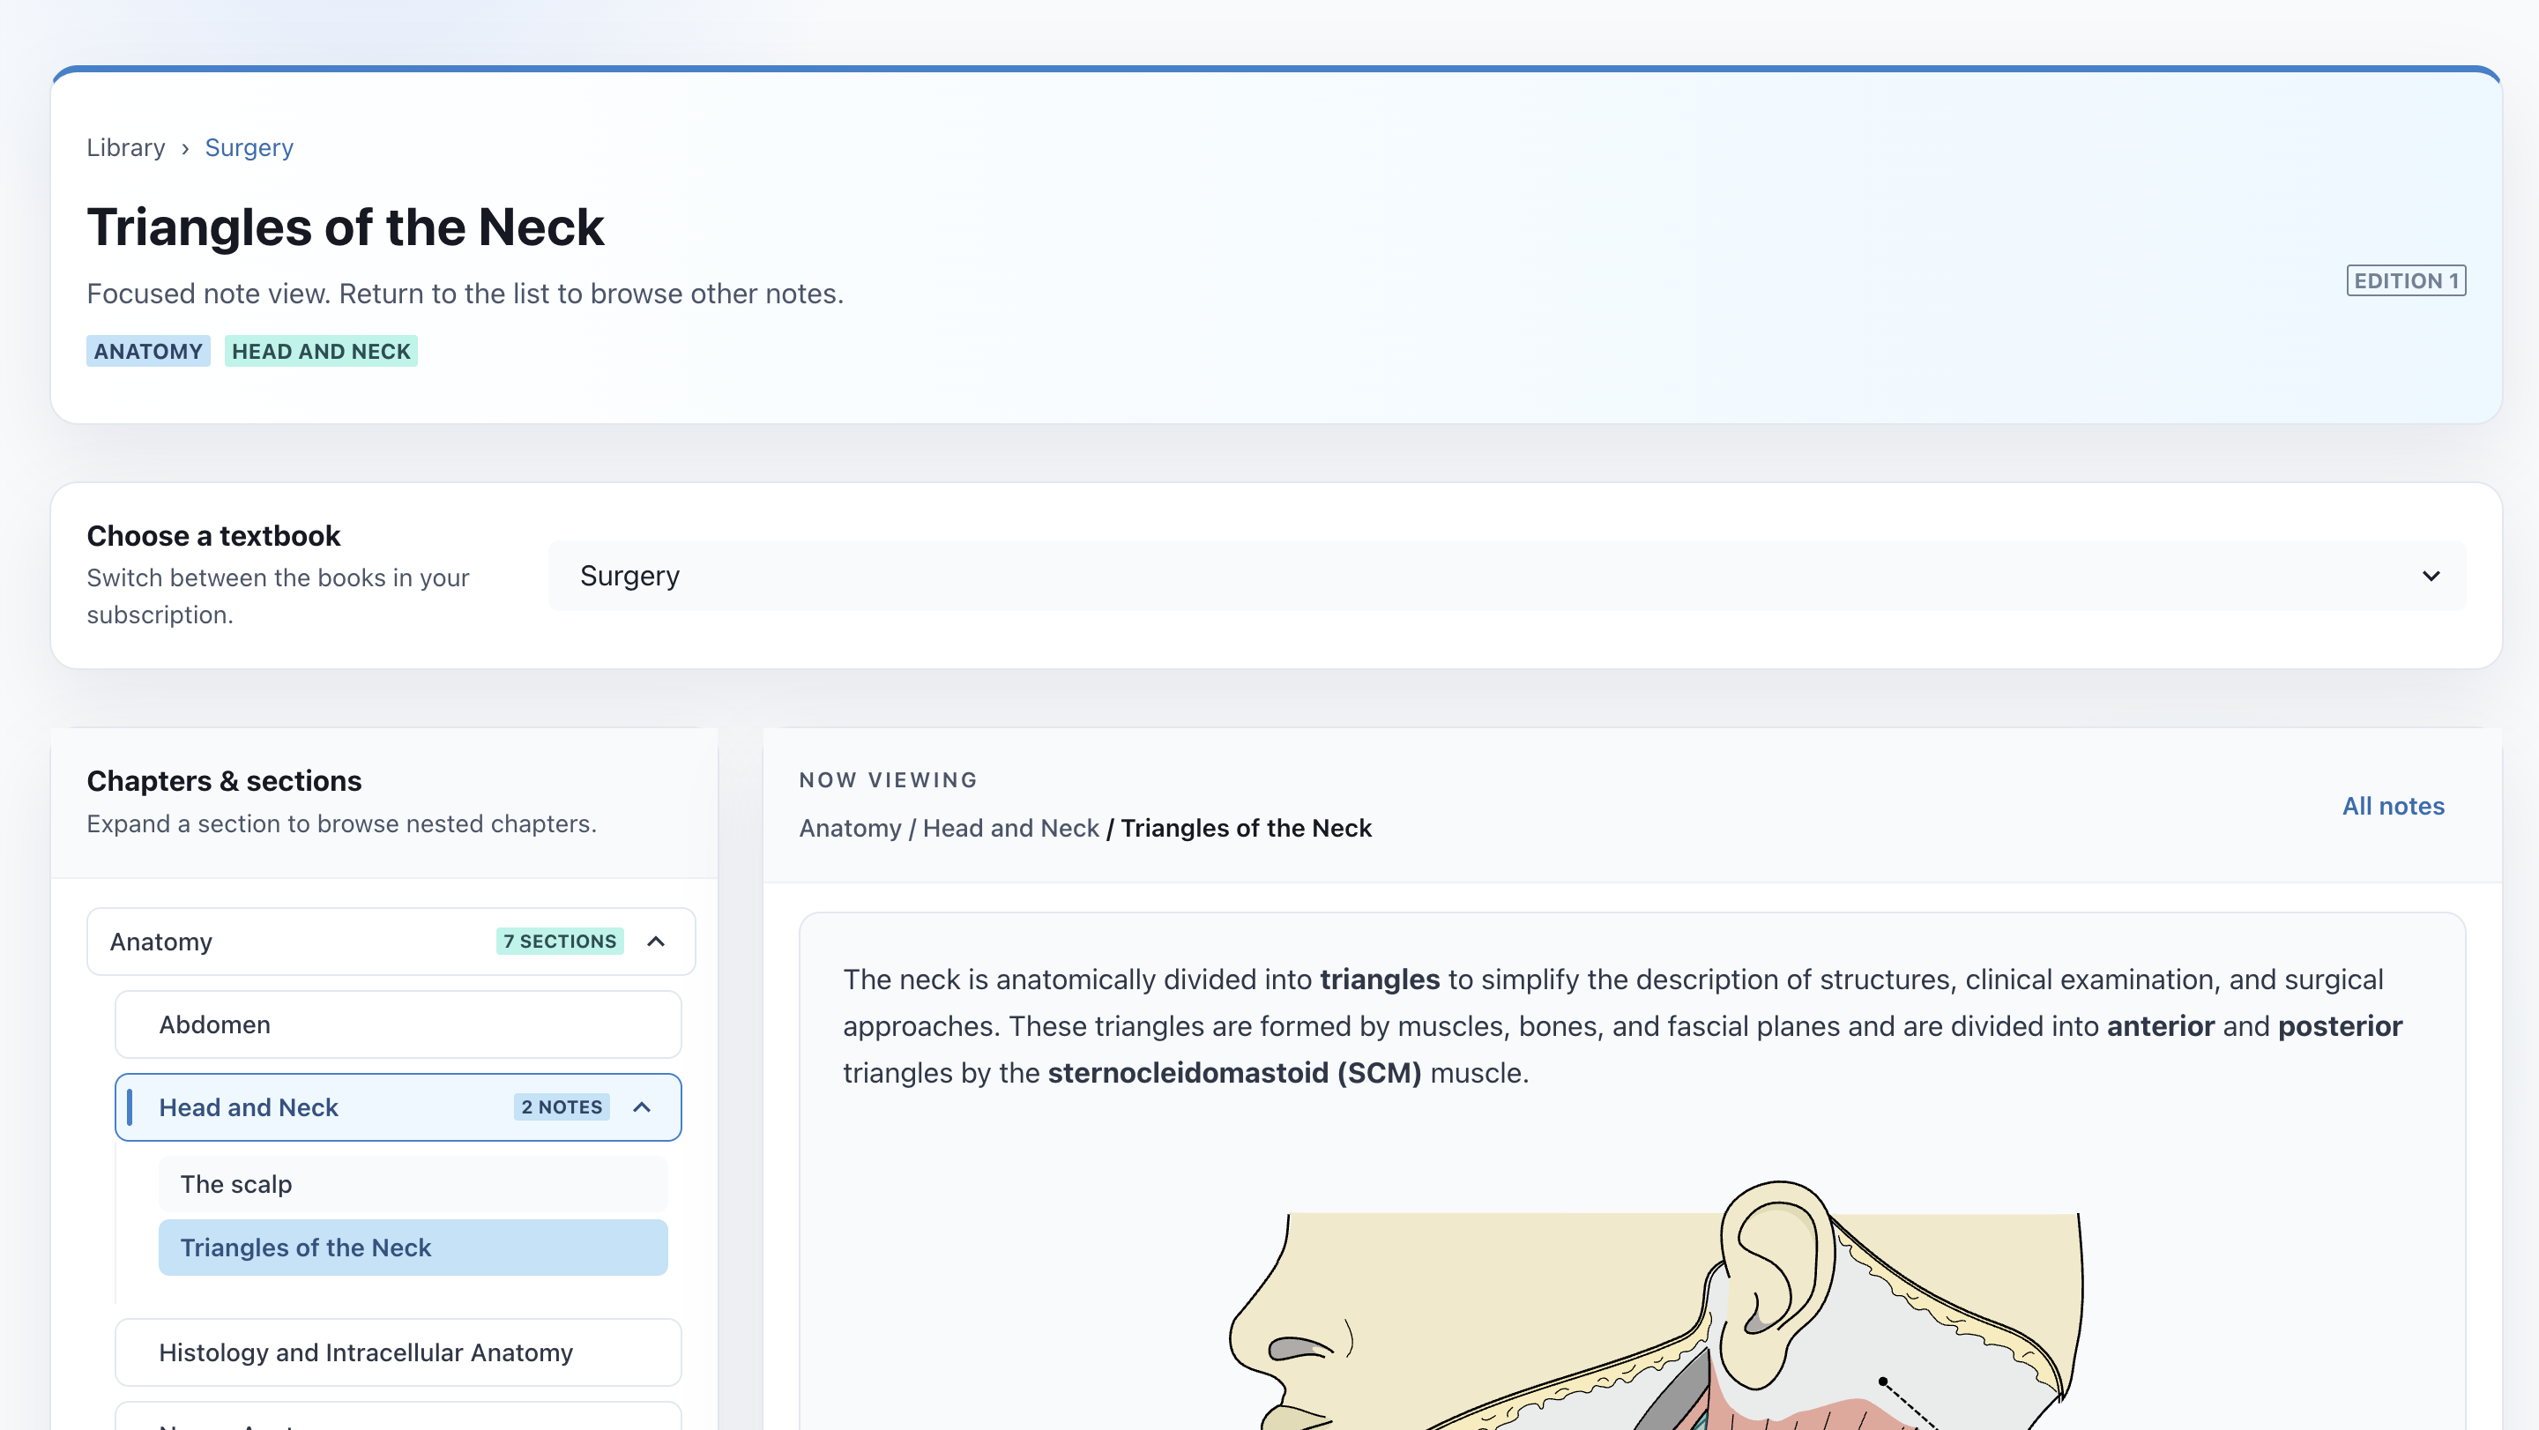Click the Anatomy chapter row
This screenshot has width=2539, height=1430.
[295, 942]
